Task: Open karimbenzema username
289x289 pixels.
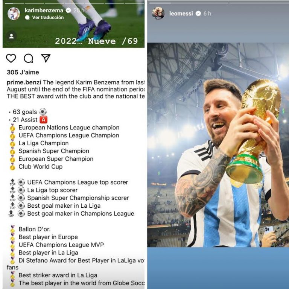Action: [x=44, y=10]
